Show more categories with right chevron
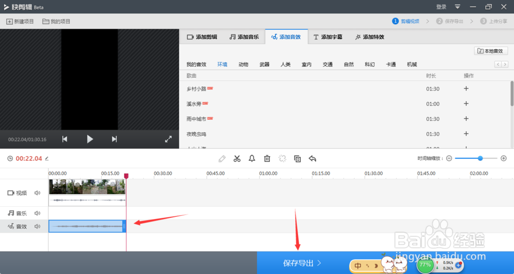The image size is (514, 274). pos(505,64)
